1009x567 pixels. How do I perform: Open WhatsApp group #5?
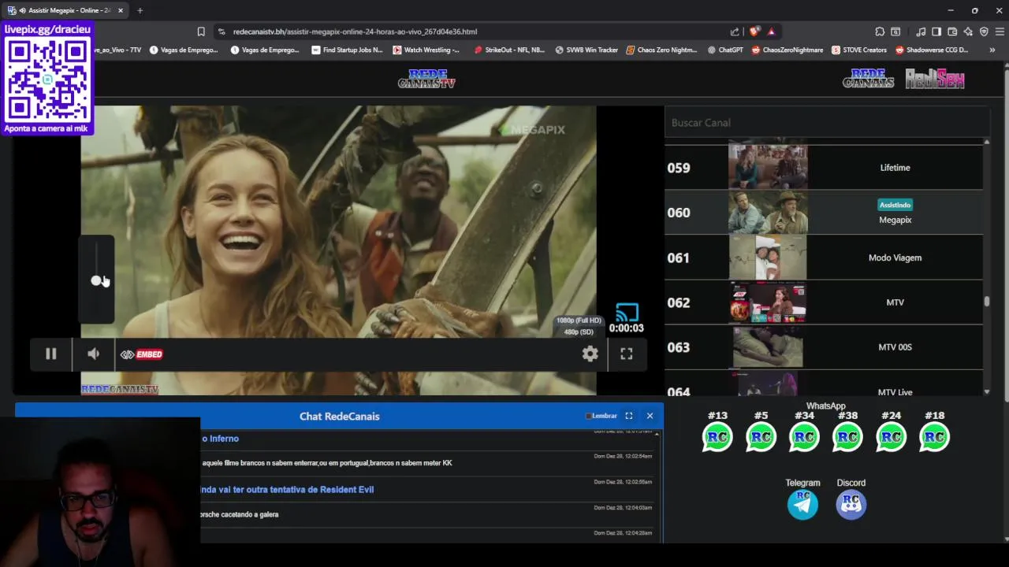tap(761, 437)
